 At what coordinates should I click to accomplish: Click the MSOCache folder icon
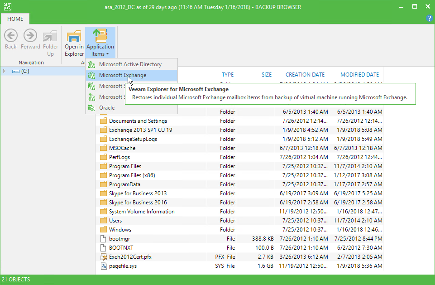pos(103,148)
